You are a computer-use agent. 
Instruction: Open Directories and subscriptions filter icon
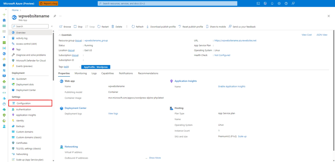[265, 3]
